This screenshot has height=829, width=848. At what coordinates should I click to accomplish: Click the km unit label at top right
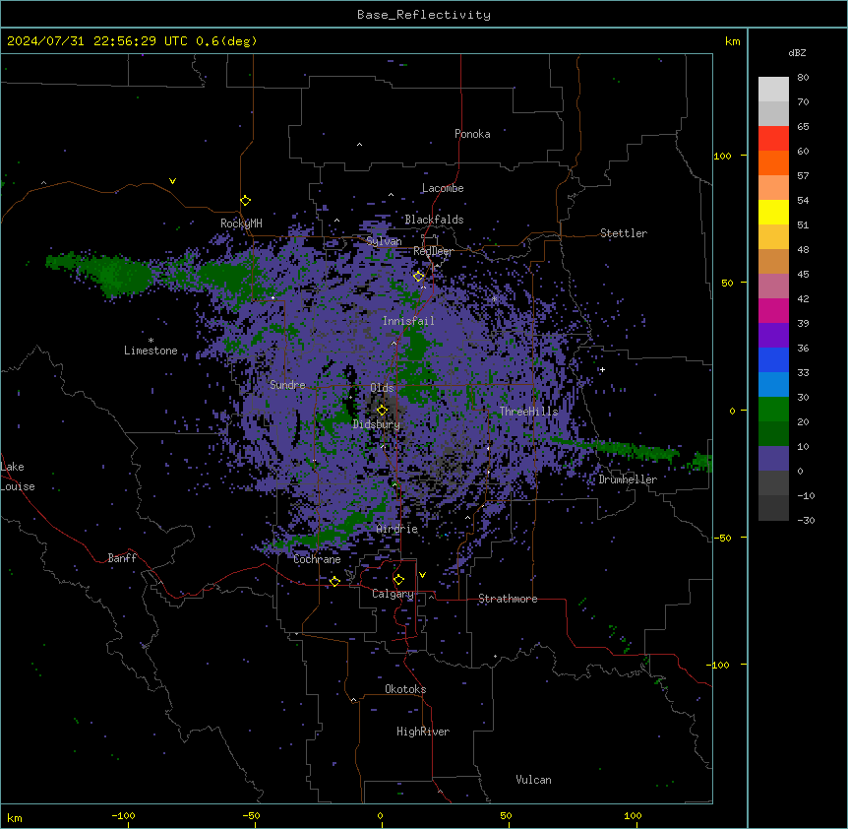tap(733, 41)
